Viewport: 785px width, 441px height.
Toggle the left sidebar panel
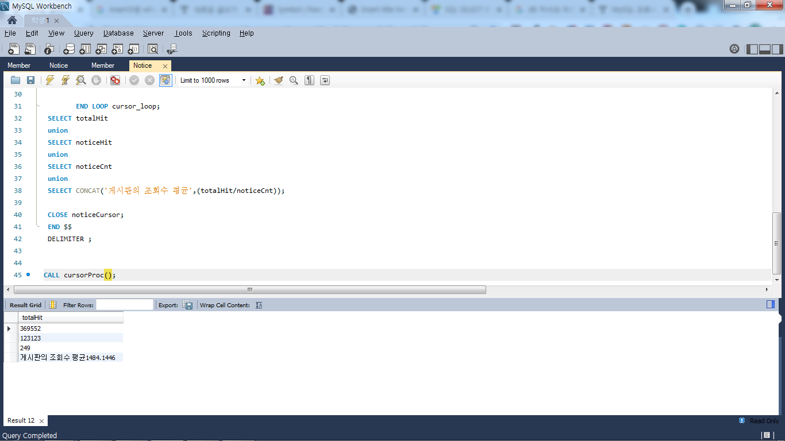click(x=752, y=49)
